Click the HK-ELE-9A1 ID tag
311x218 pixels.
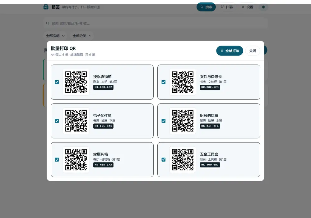pos(103,126)
